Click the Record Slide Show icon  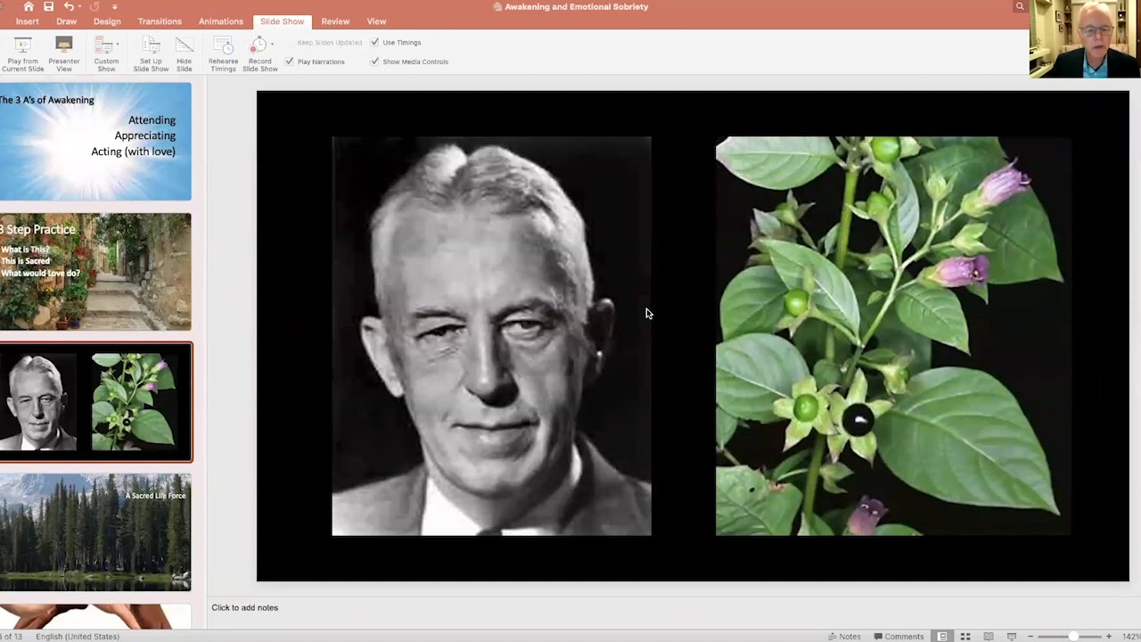pos(258,45)
